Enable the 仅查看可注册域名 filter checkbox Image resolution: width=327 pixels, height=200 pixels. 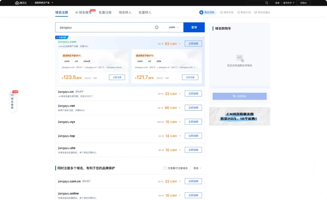coord(165,168)
